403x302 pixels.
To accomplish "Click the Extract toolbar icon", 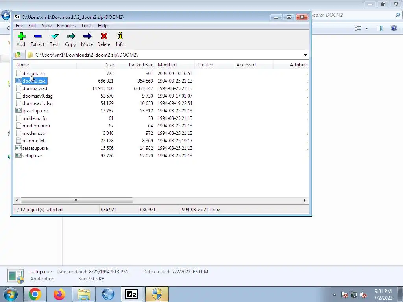I will point(37,36).
